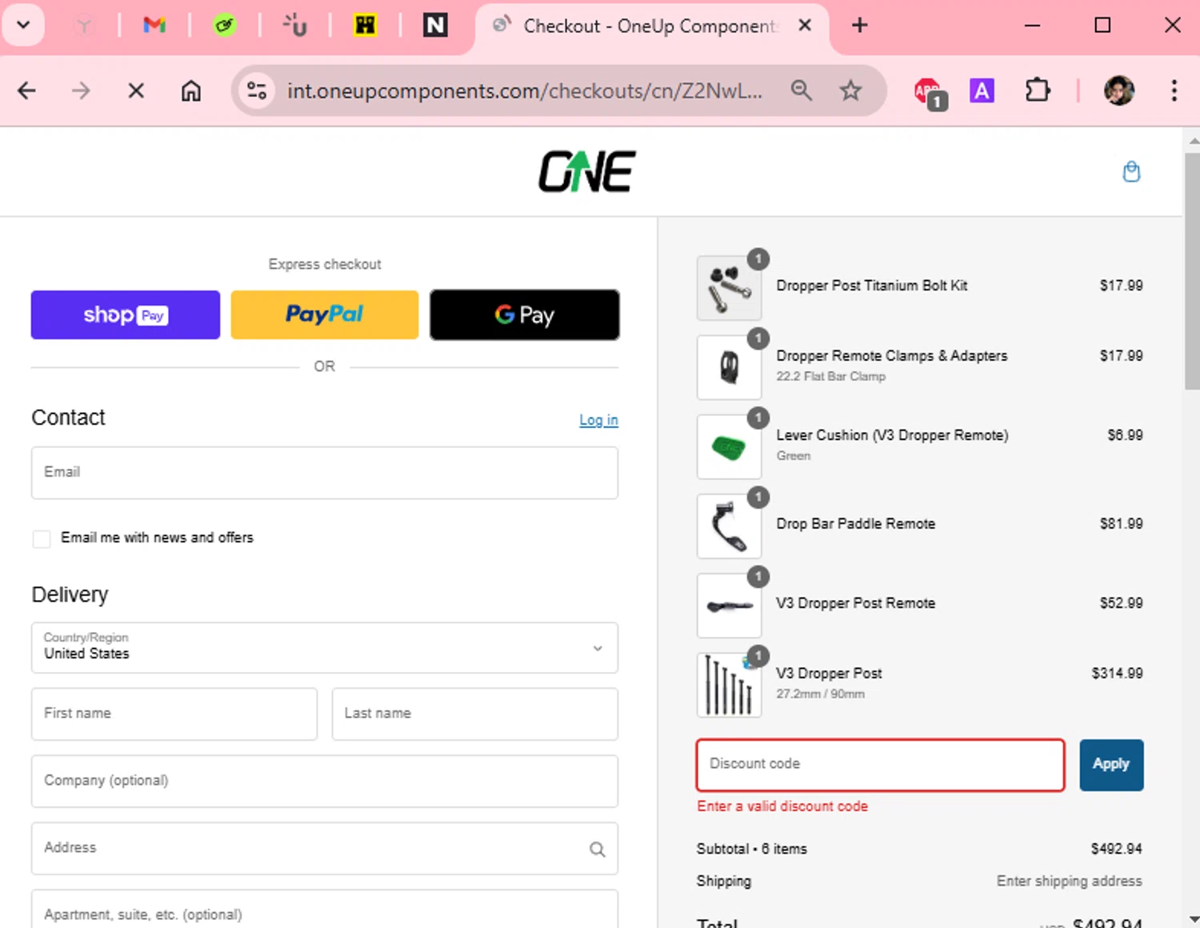Click 'Subtotal · 6 items' label
The height and width of the screenshot is (928, 1200).
[x=752, y=849]
